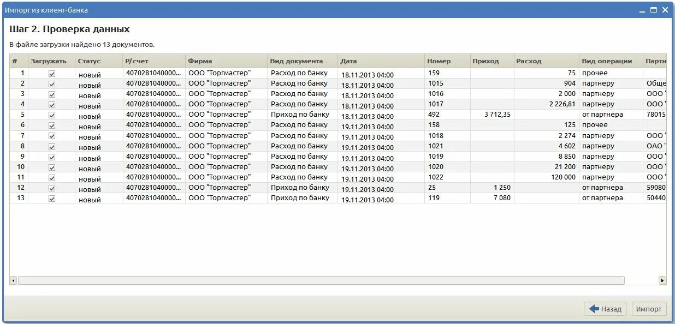Toggle the load checkbox for document 119
This screenshot has height=324, width=675.
[52, 199]
